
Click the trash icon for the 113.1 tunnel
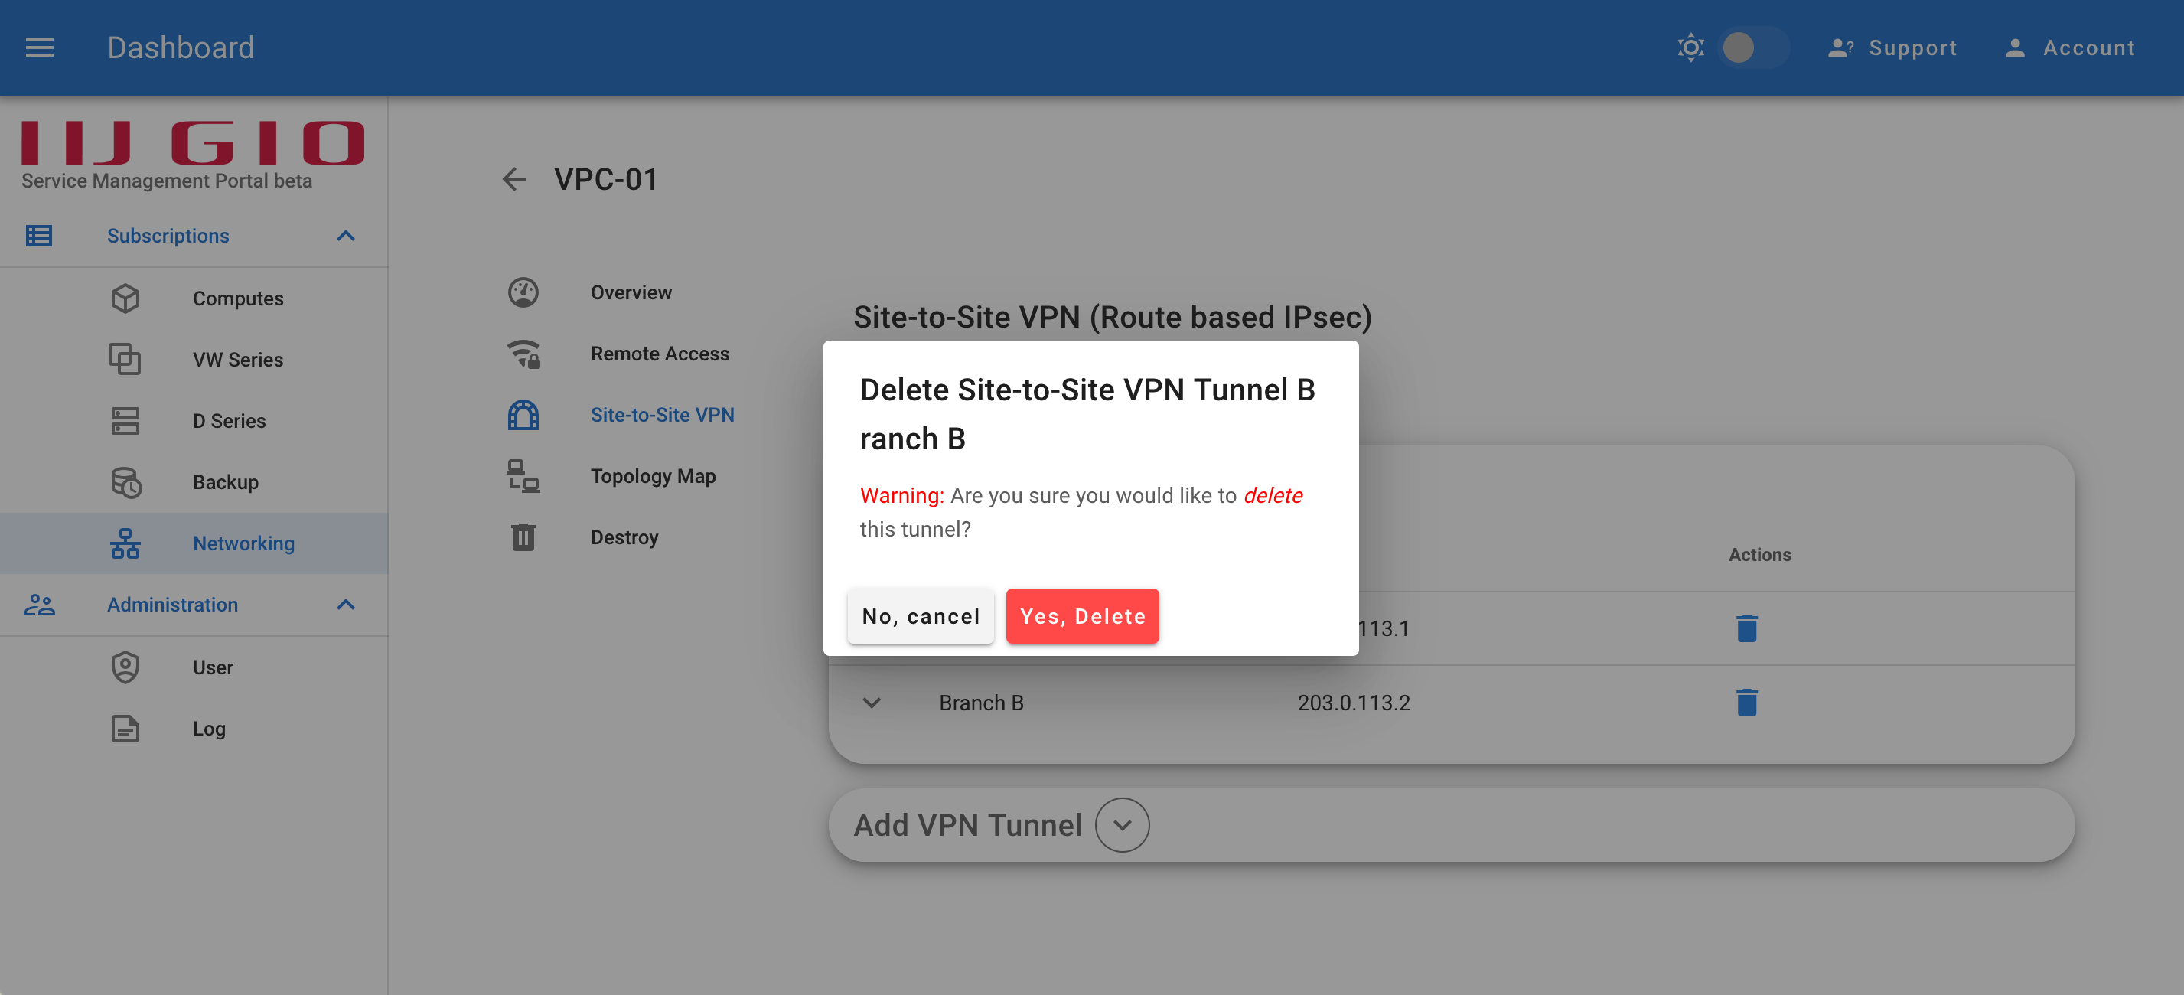point(1746,628)
